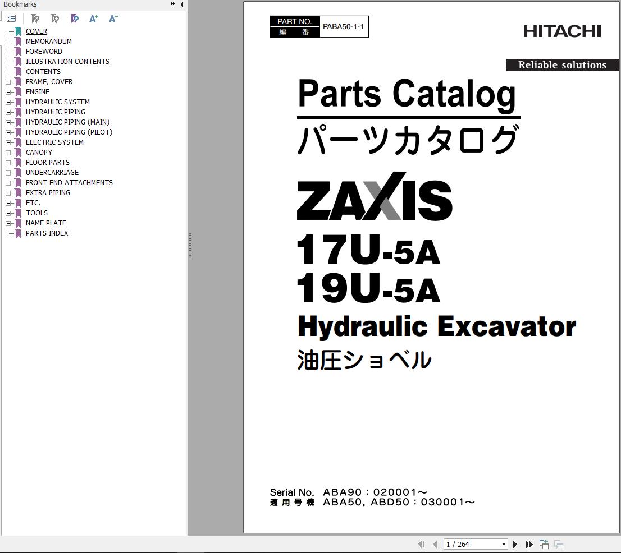The height and width of the screenshot is (553, 621).
Task: Select the ELECTRIC SYSTEM bookmark
Action: point(54,142)
